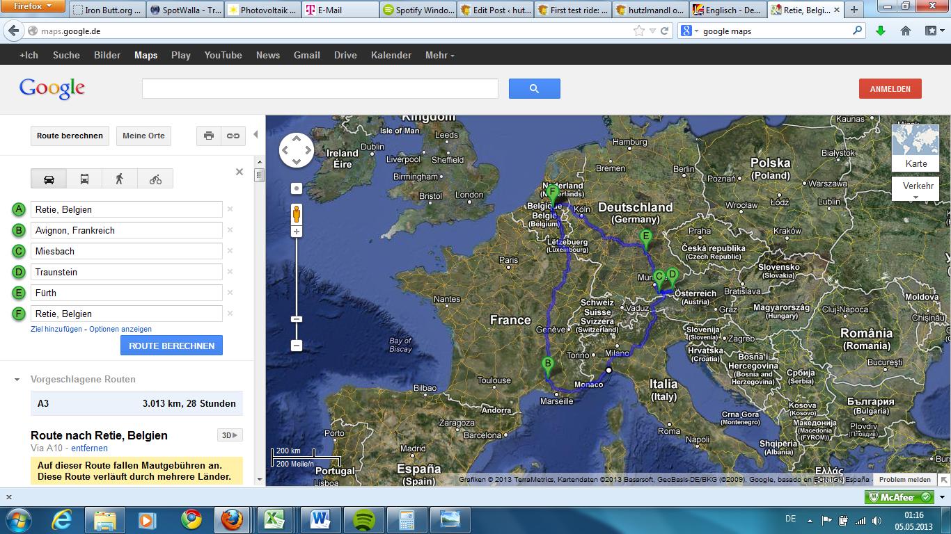
Task: Click the link share icon
Action: click(233, 136)
